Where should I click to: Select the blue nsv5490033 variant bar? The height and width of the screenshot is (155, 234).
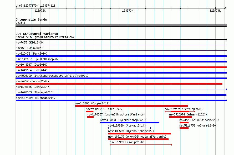coord(130,123)
